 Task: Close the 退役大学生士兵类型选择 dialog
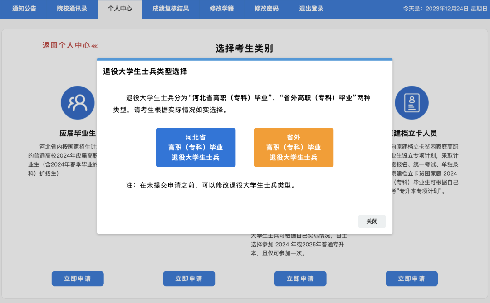point(372,221)
